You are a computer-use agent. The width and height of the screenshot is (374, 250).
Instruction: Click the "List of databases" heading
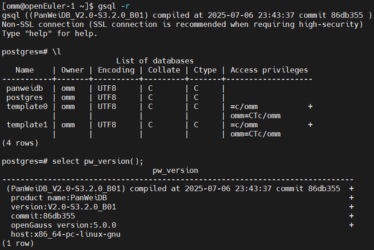pos(155,60)
